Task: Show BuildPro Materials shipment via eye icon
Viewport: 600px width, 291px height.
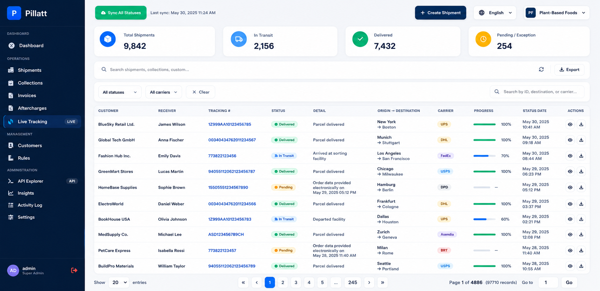Action: click(570, 266)
